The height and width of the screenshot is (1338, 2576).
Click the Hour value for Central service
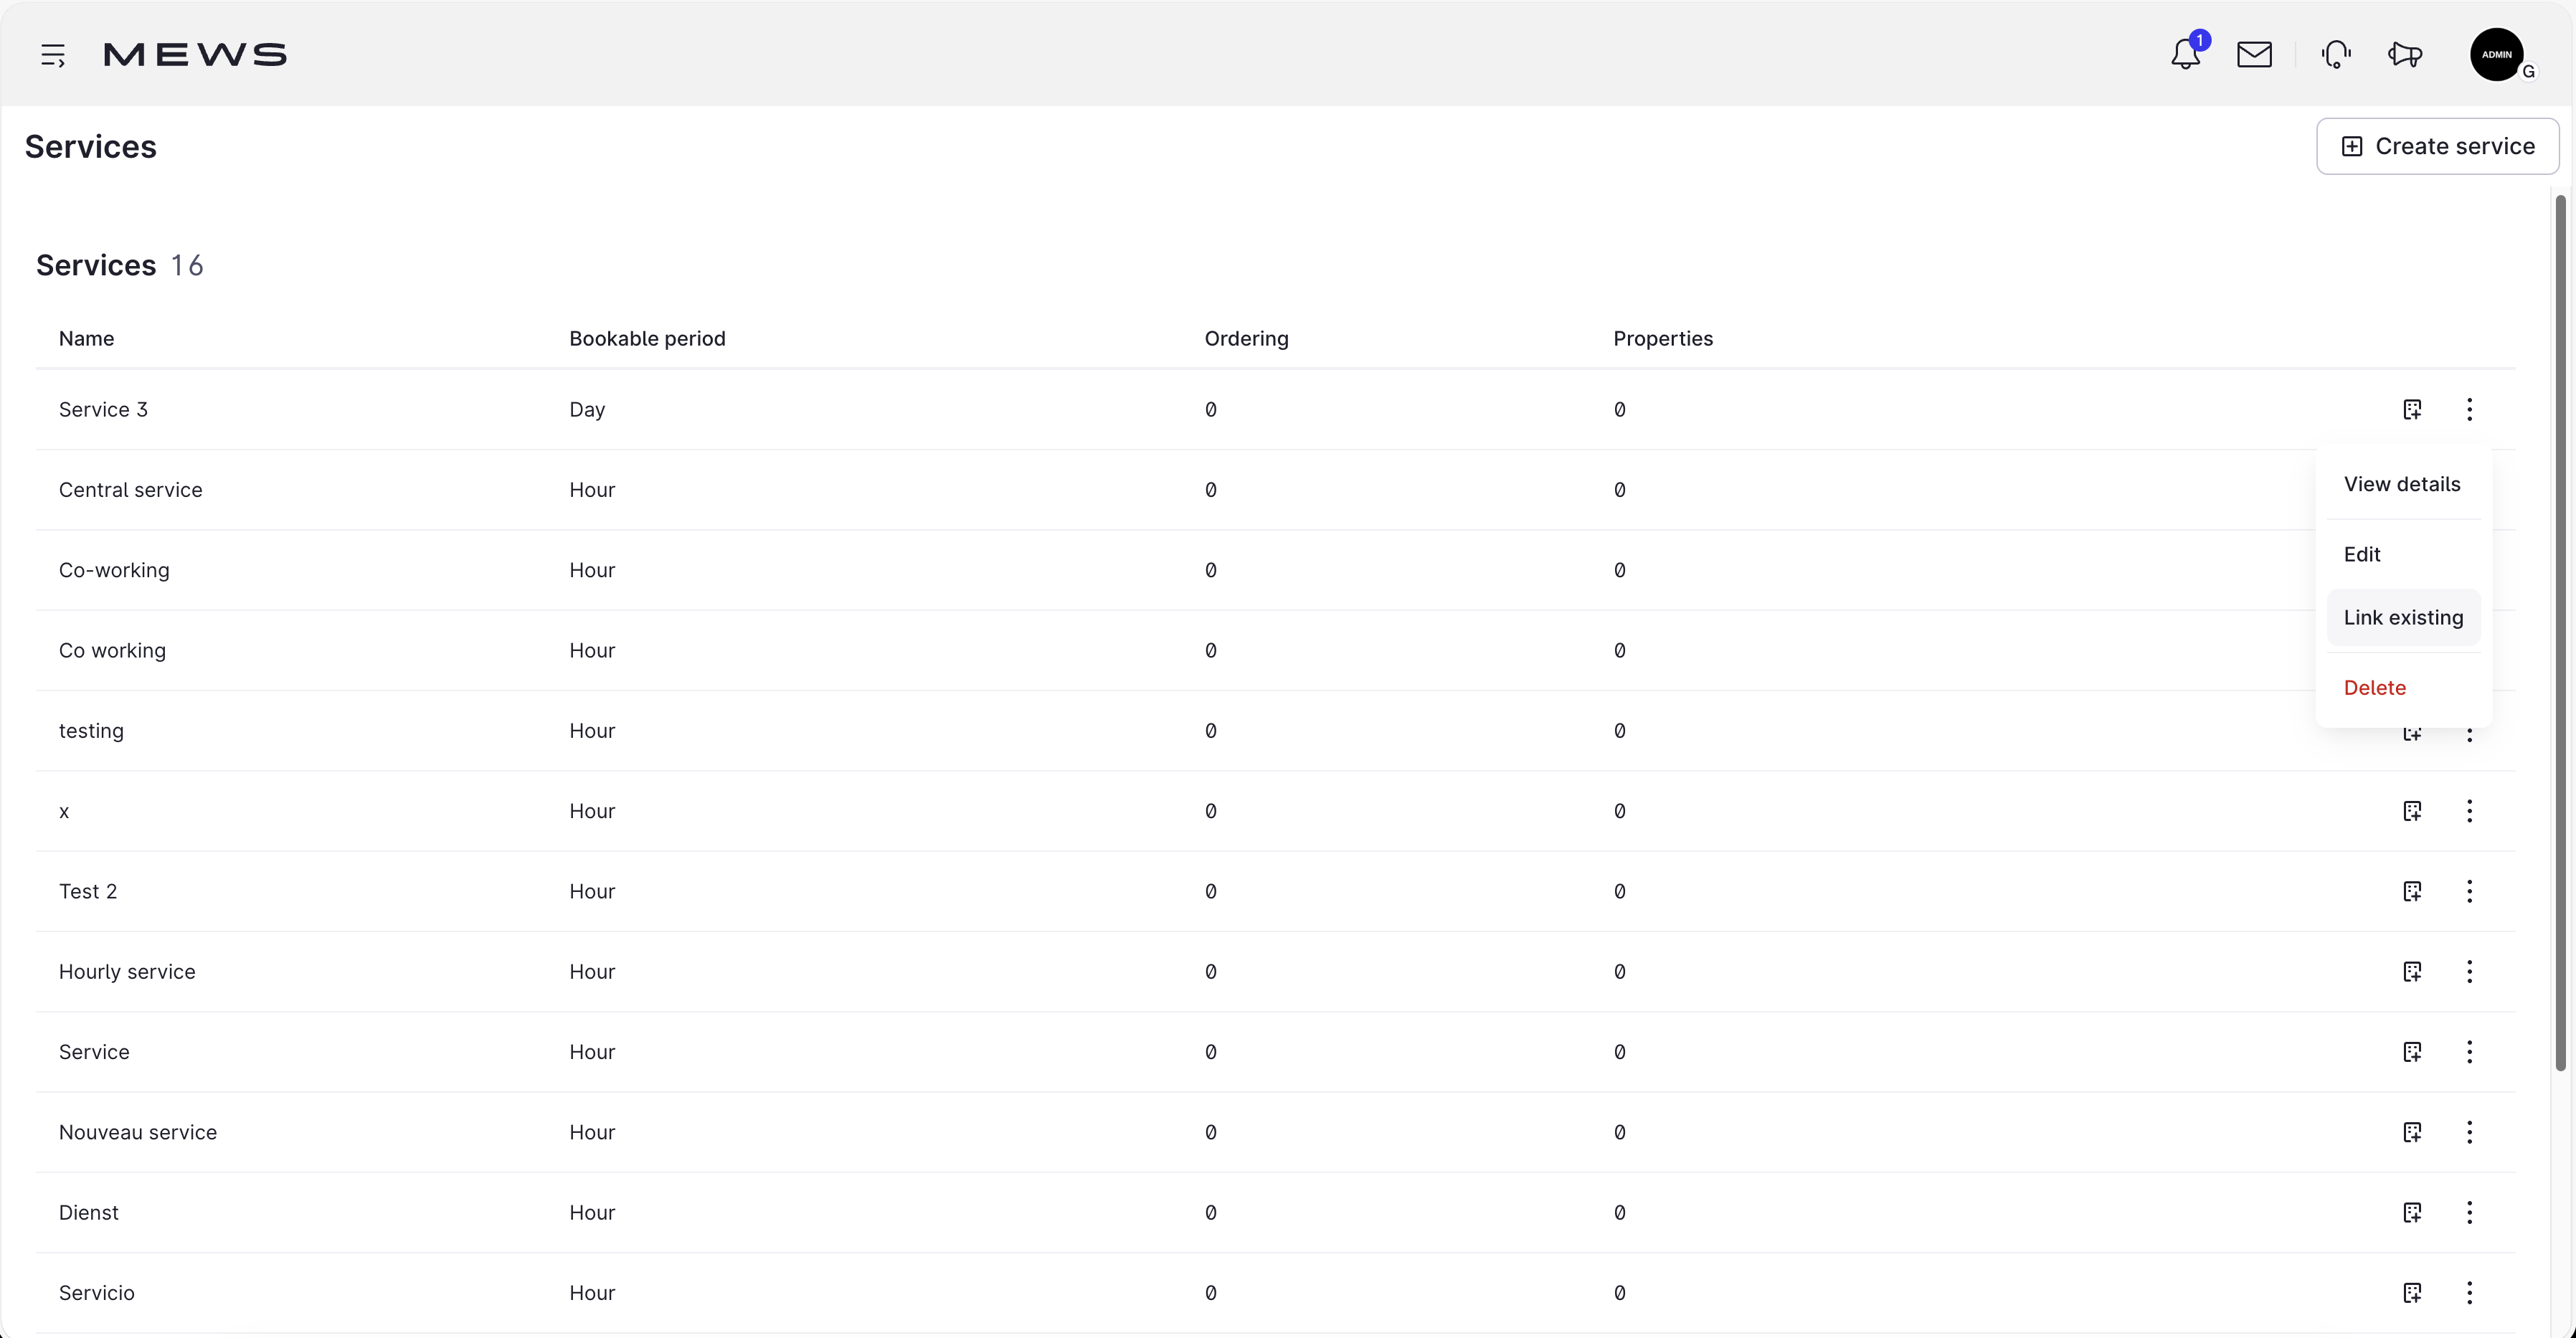[592, 490]
